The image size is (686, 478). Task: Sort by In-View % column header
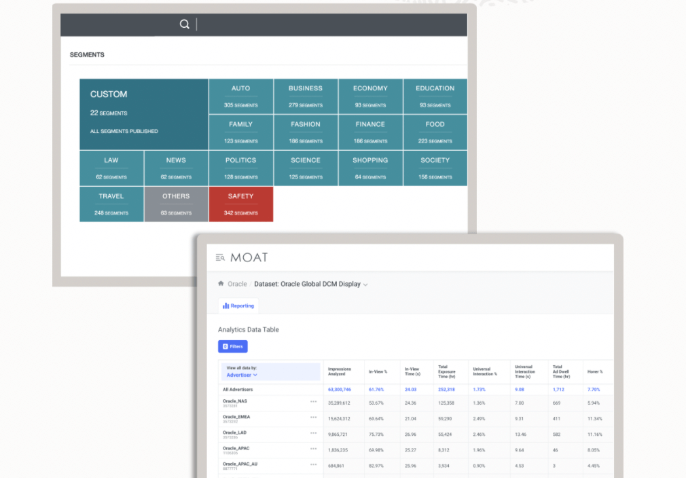point(378,371)
